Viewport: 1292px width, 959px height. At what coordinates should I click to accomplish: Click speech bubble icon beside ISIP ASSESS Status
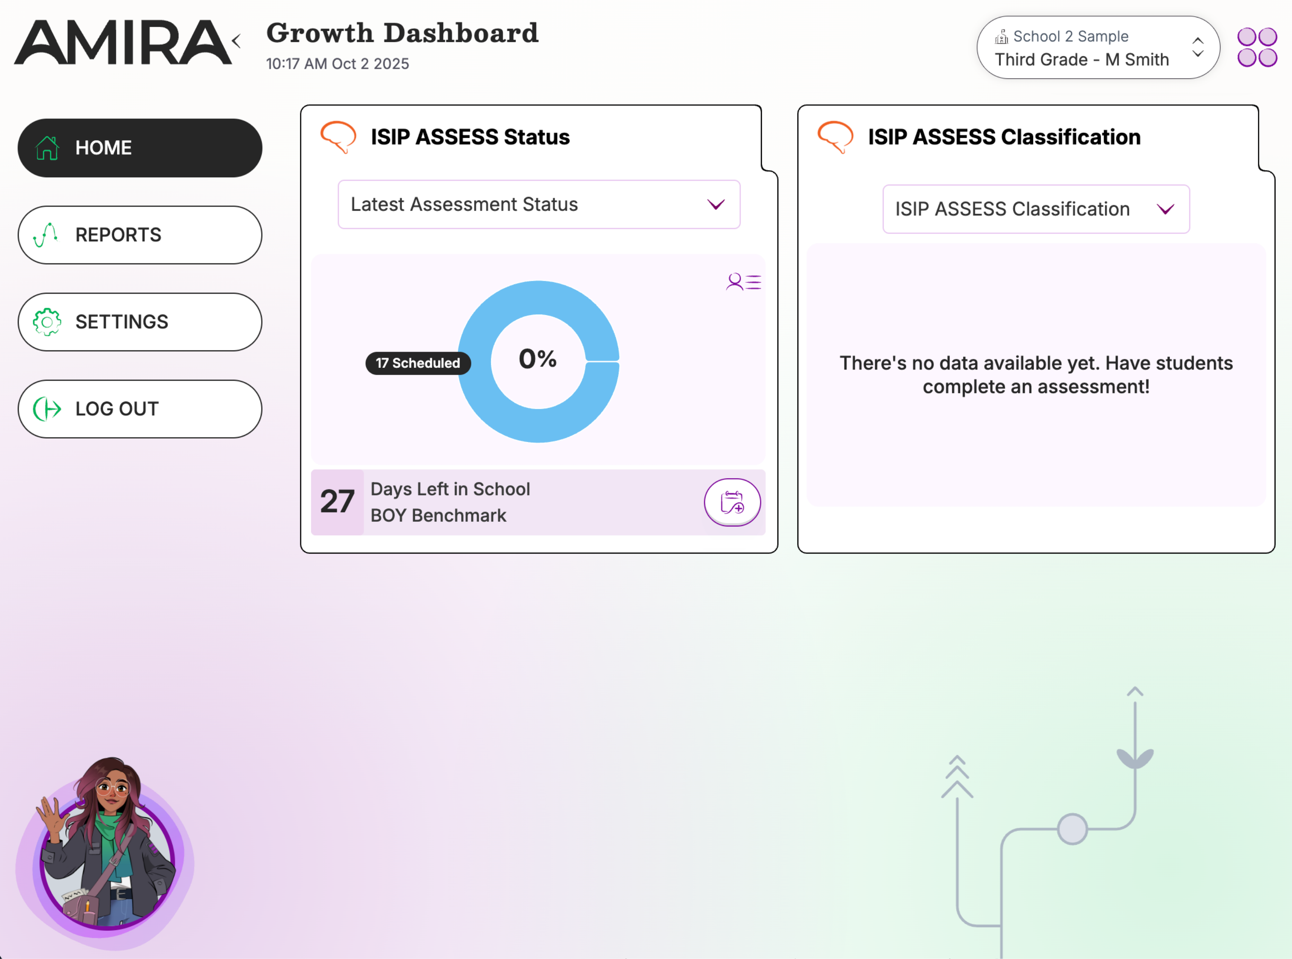tap(338, 137)
